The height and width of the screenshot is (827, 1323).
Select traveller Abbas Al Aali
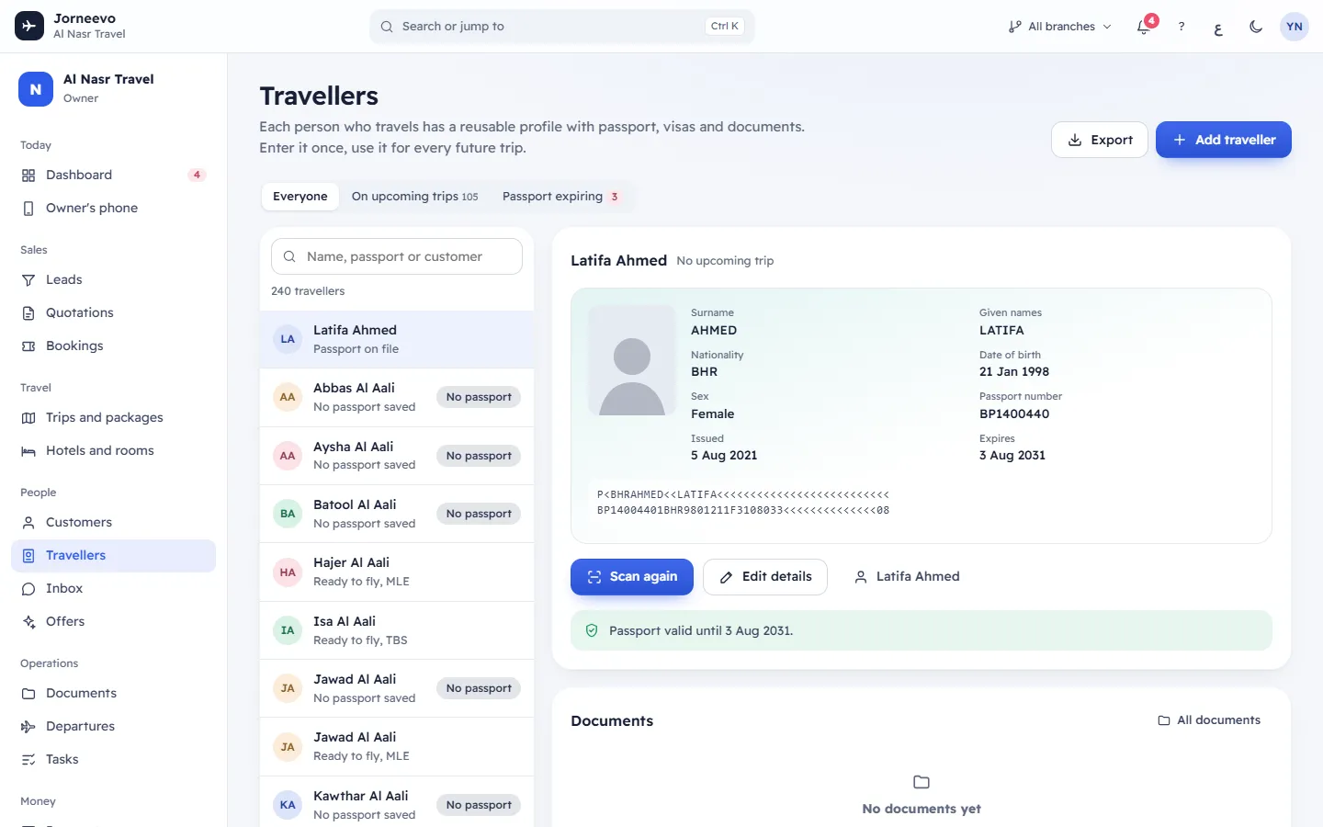[397, 397]
